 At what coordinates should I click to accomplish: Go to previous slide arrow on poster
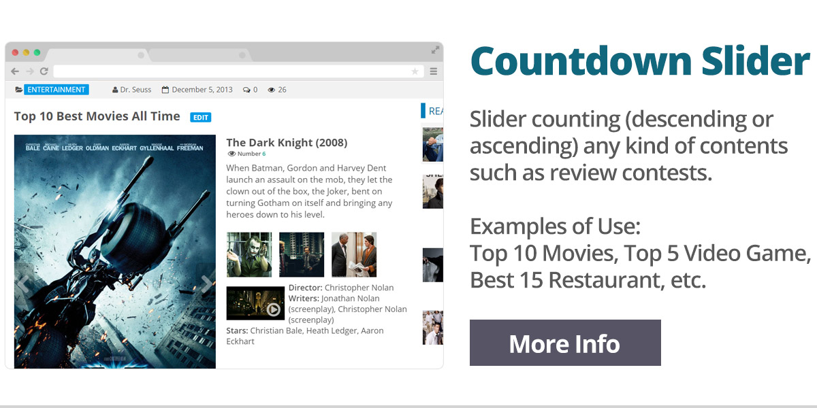23,284
